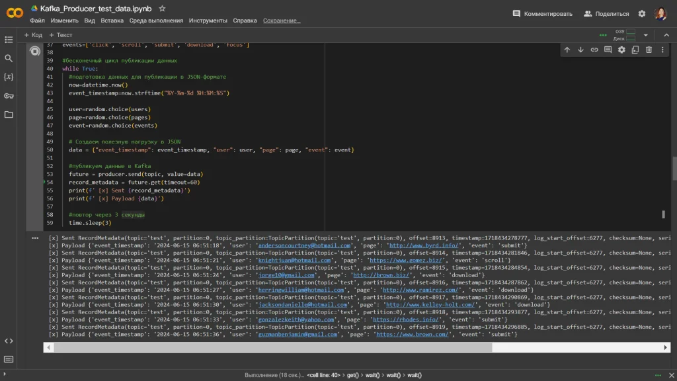The image size is (677, 381).
Task: Open the Вид menu
Action: (x=89, y=21)
